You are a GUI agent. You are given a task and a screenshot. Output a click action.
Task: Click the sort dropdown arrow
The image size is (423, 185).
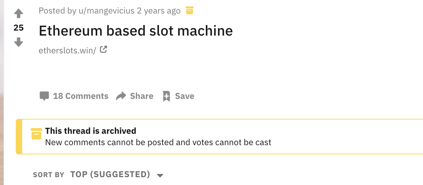(x=160, y=176)
